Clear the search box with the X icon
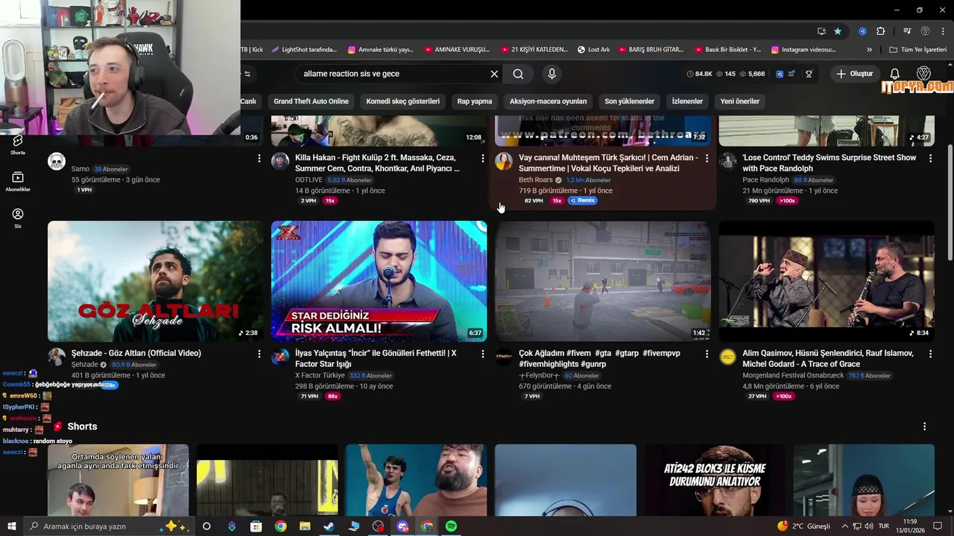The width and height of the screenshot is (954, 536). [494, 74]
